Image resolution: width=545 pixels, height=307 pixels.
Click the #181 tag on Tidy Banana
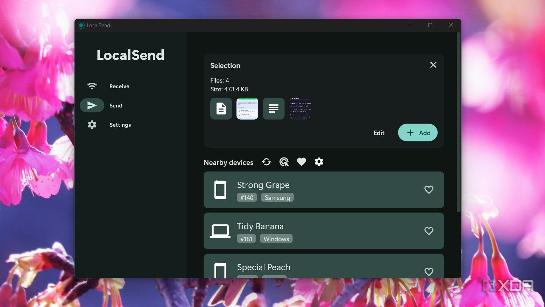pyautogui.click(x=246, y=239)
